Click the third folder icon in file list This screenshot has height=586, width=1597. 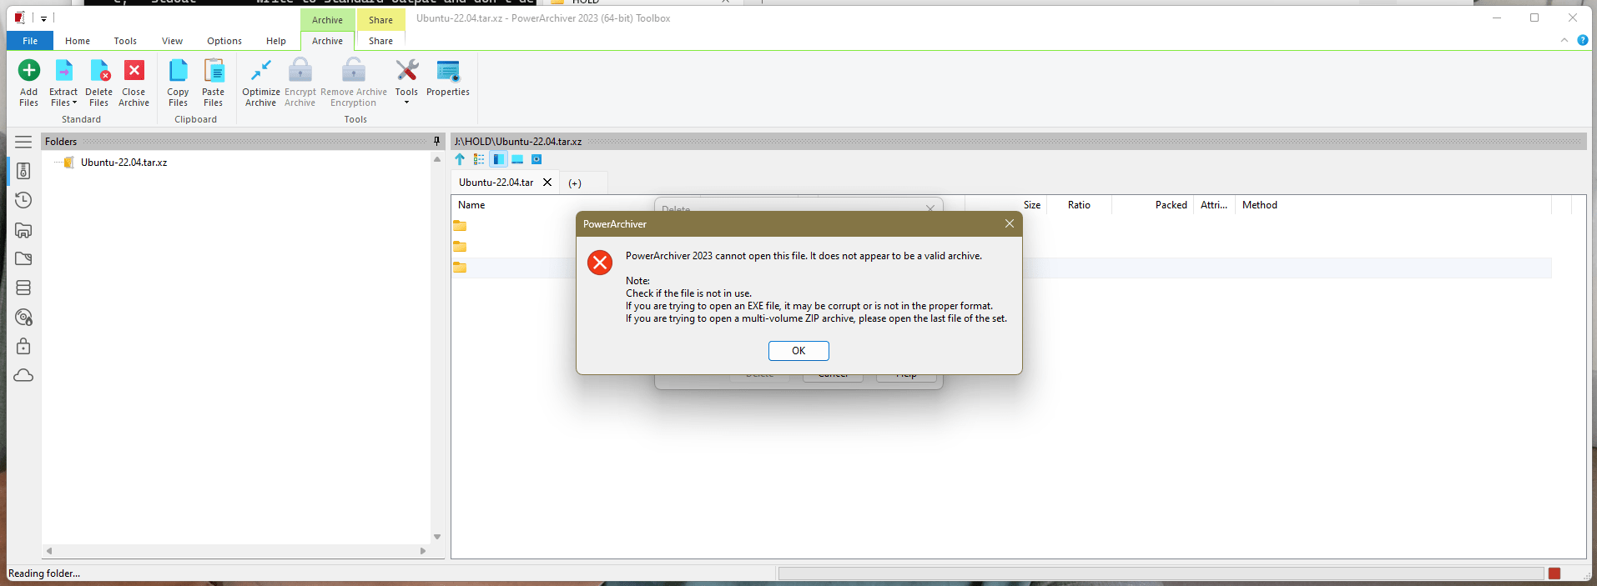[x=460, y=268]
